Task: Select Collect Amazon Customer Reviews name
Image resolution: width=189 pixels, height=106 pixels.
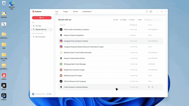Action: tap(76, 87)
